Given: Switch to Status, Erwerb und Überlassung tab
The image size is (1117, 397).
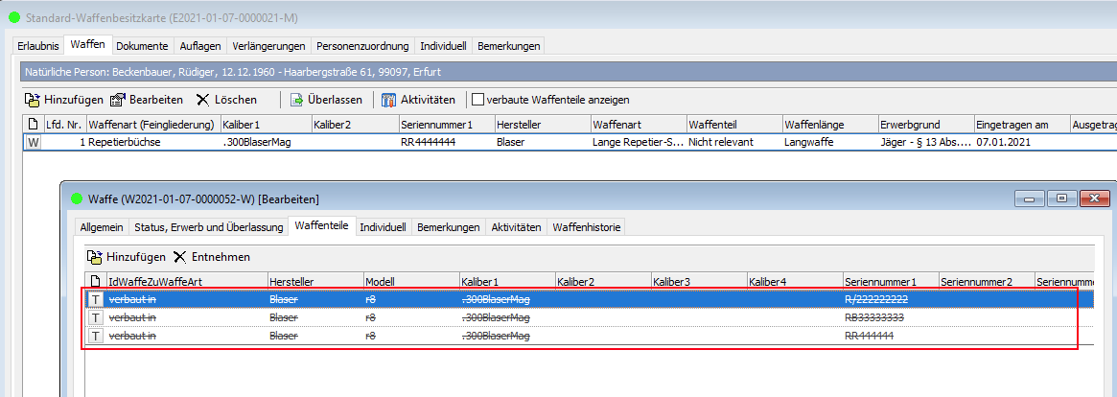Looking at the screenshot, I should (x=209, y=227).
